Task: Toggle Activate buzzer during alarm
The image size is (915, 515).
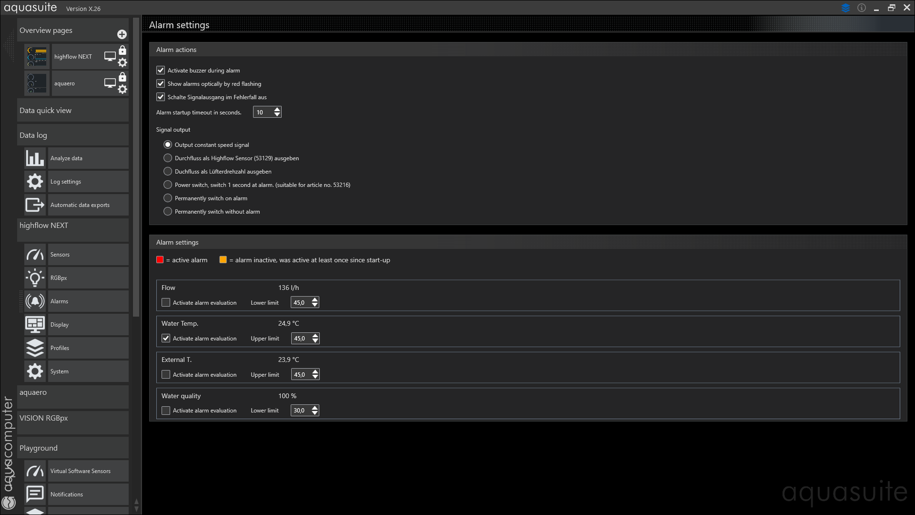Action: [x=161, y=70]
